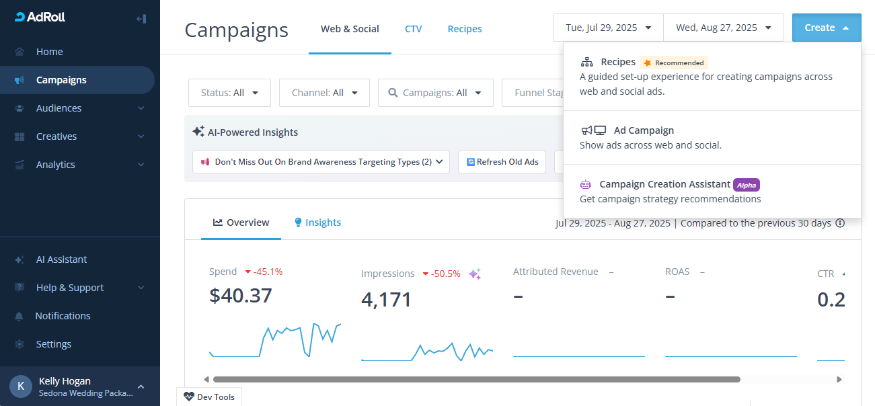Click the Spend sparkline chart

pos(275,341)
